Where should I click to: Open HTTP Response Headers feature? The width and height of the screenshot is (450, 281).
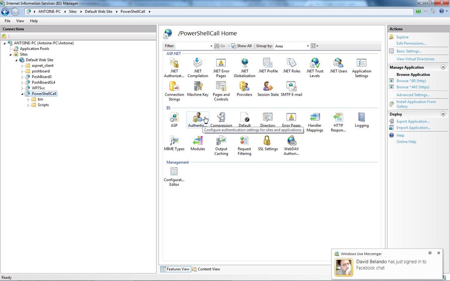coord(338,122)
